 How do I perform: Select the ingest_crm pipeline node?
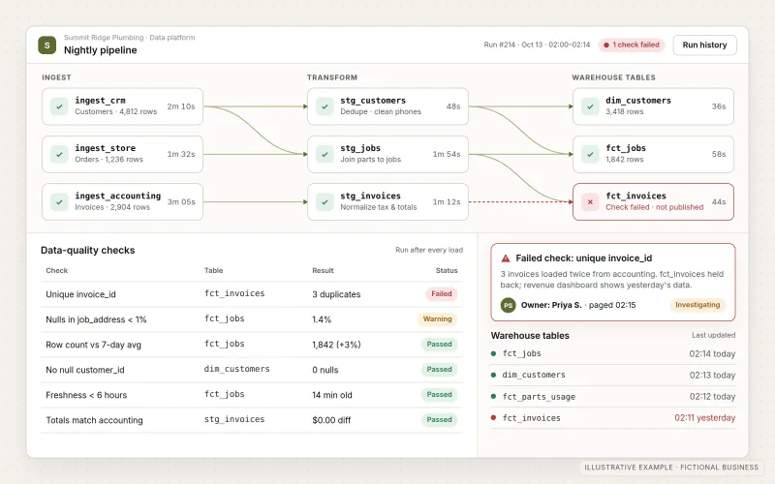123,106
